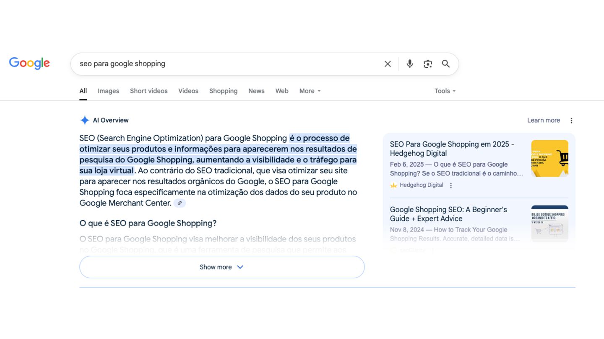Open Google Lens image search icon
The width and height of the screenshot is (604, 339).
click(428, 64)
